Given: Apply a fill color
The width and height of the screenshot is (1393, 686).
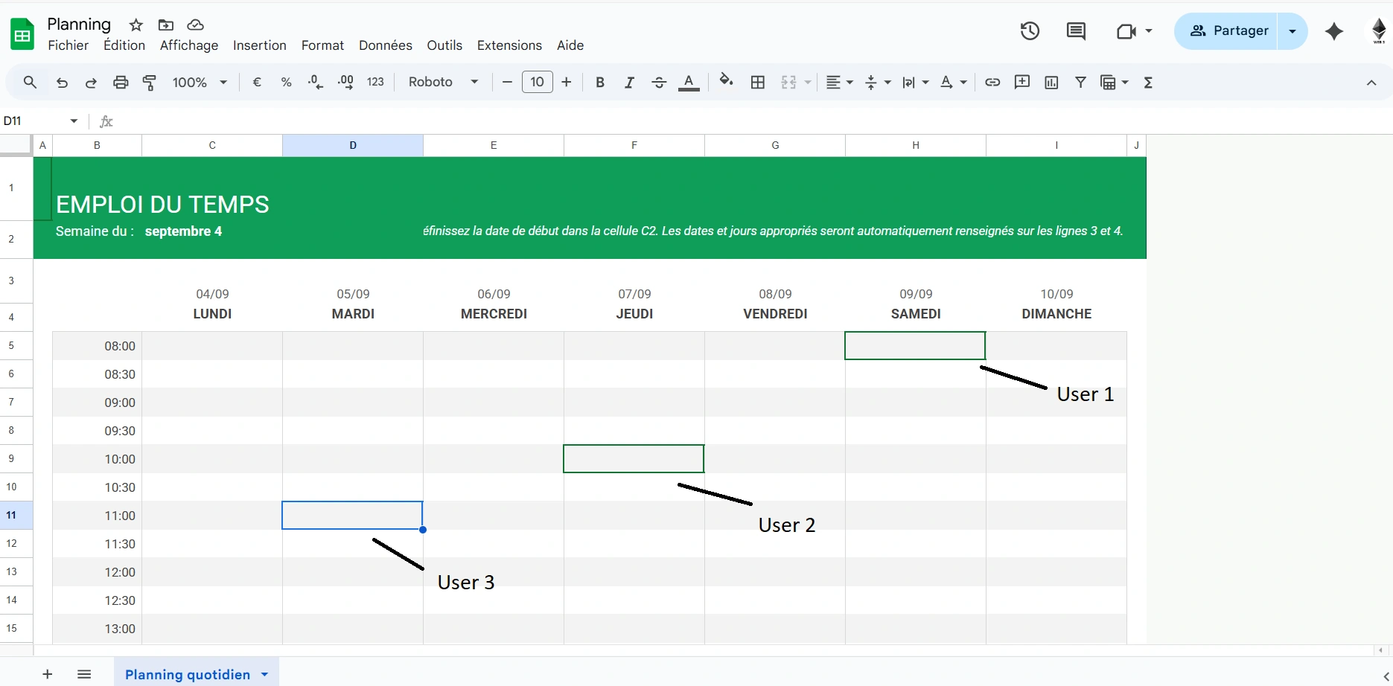Looking at the screenshot, I should 726,82.
